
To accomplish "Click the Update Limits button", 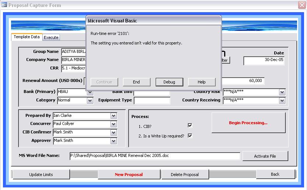I will (x=41, y=174).
